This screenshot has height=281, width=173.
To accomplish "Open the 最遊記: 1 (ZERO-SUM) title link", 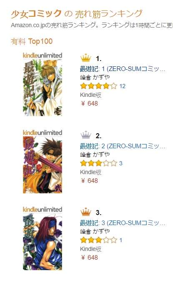I will click(x=123, y=69).
